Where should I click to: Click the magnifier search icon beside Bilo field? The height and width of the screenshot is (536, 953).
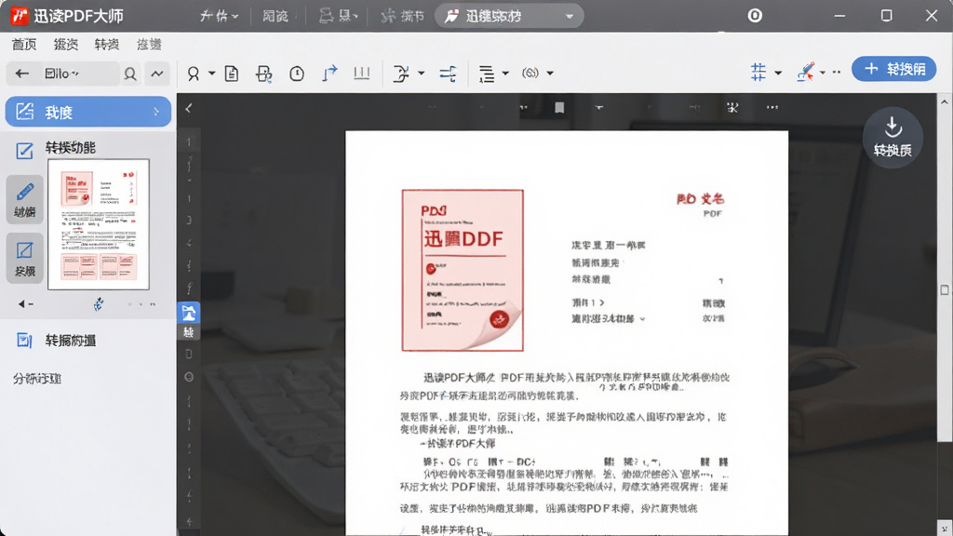click(x=130, y=74)
